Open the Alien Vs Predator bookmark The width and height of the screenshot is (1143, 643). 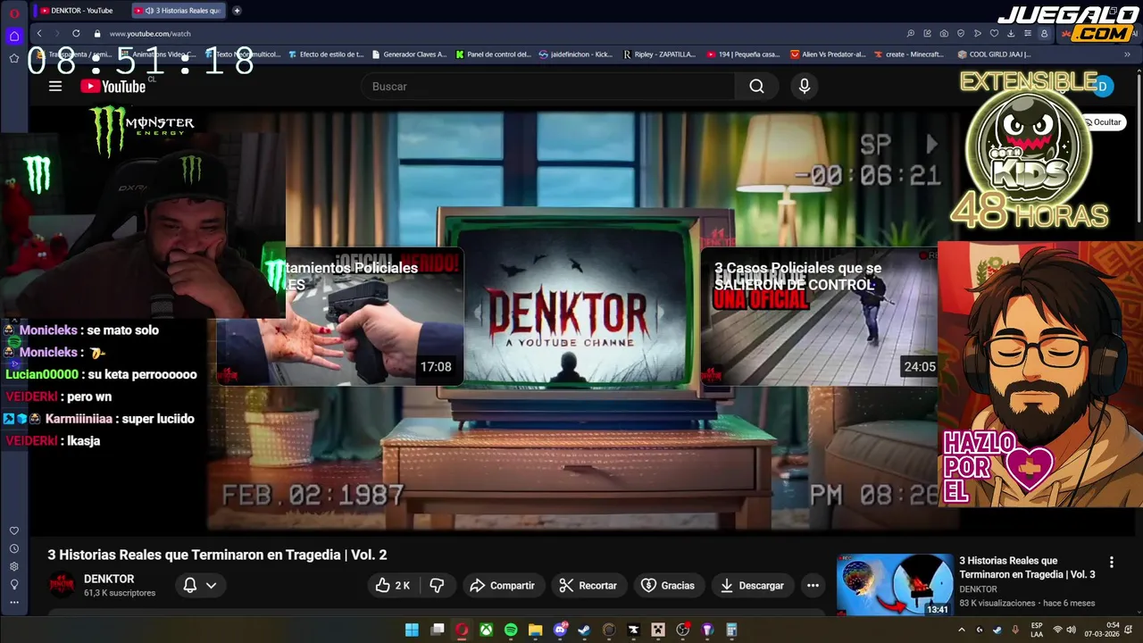[829, 54]
